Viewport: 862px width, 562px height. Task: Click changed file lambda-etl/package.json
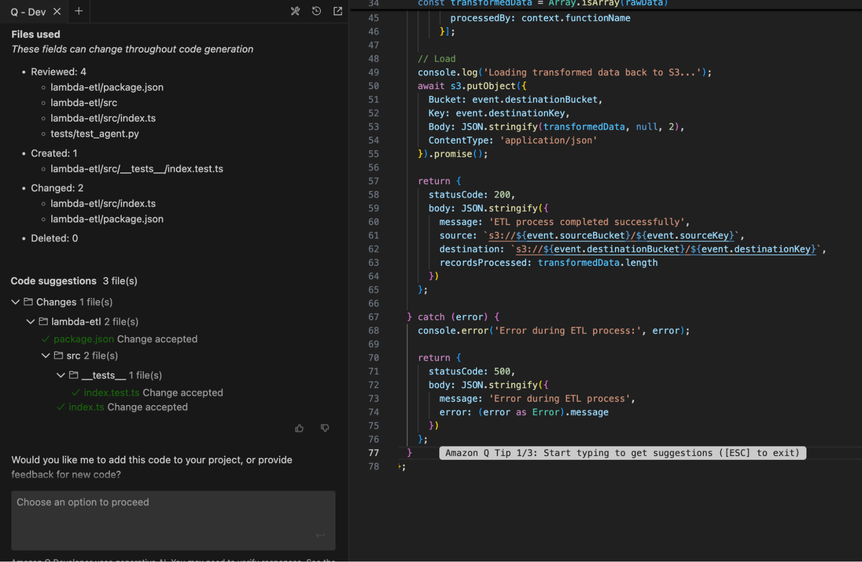(107, 219)
